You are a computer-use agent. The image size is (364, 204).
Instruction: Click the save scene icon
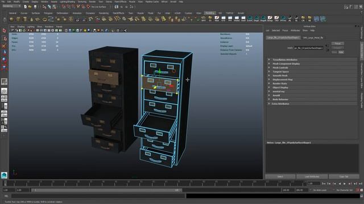tap(35, 7)
